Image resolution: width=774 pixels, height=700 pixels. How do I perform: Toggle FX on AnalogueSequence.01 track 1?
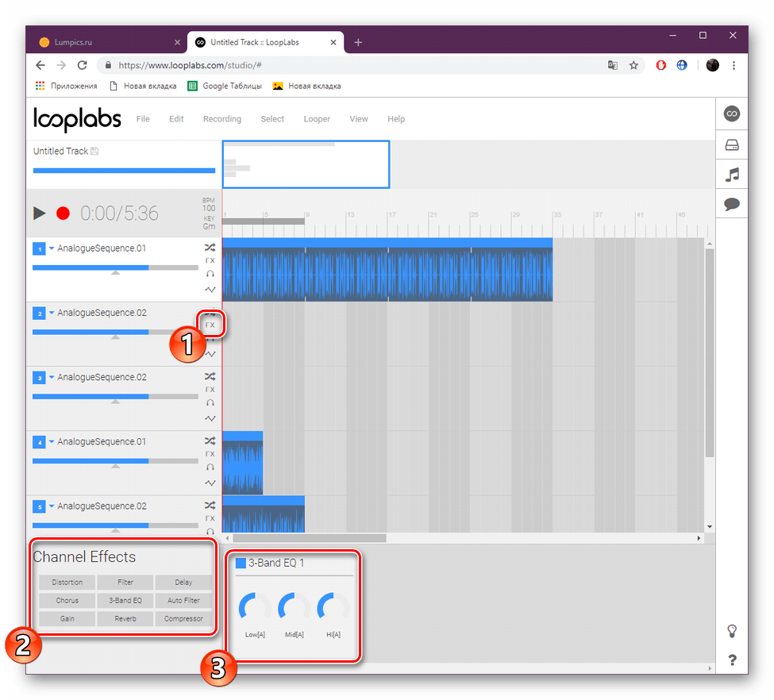coord(210,260)
